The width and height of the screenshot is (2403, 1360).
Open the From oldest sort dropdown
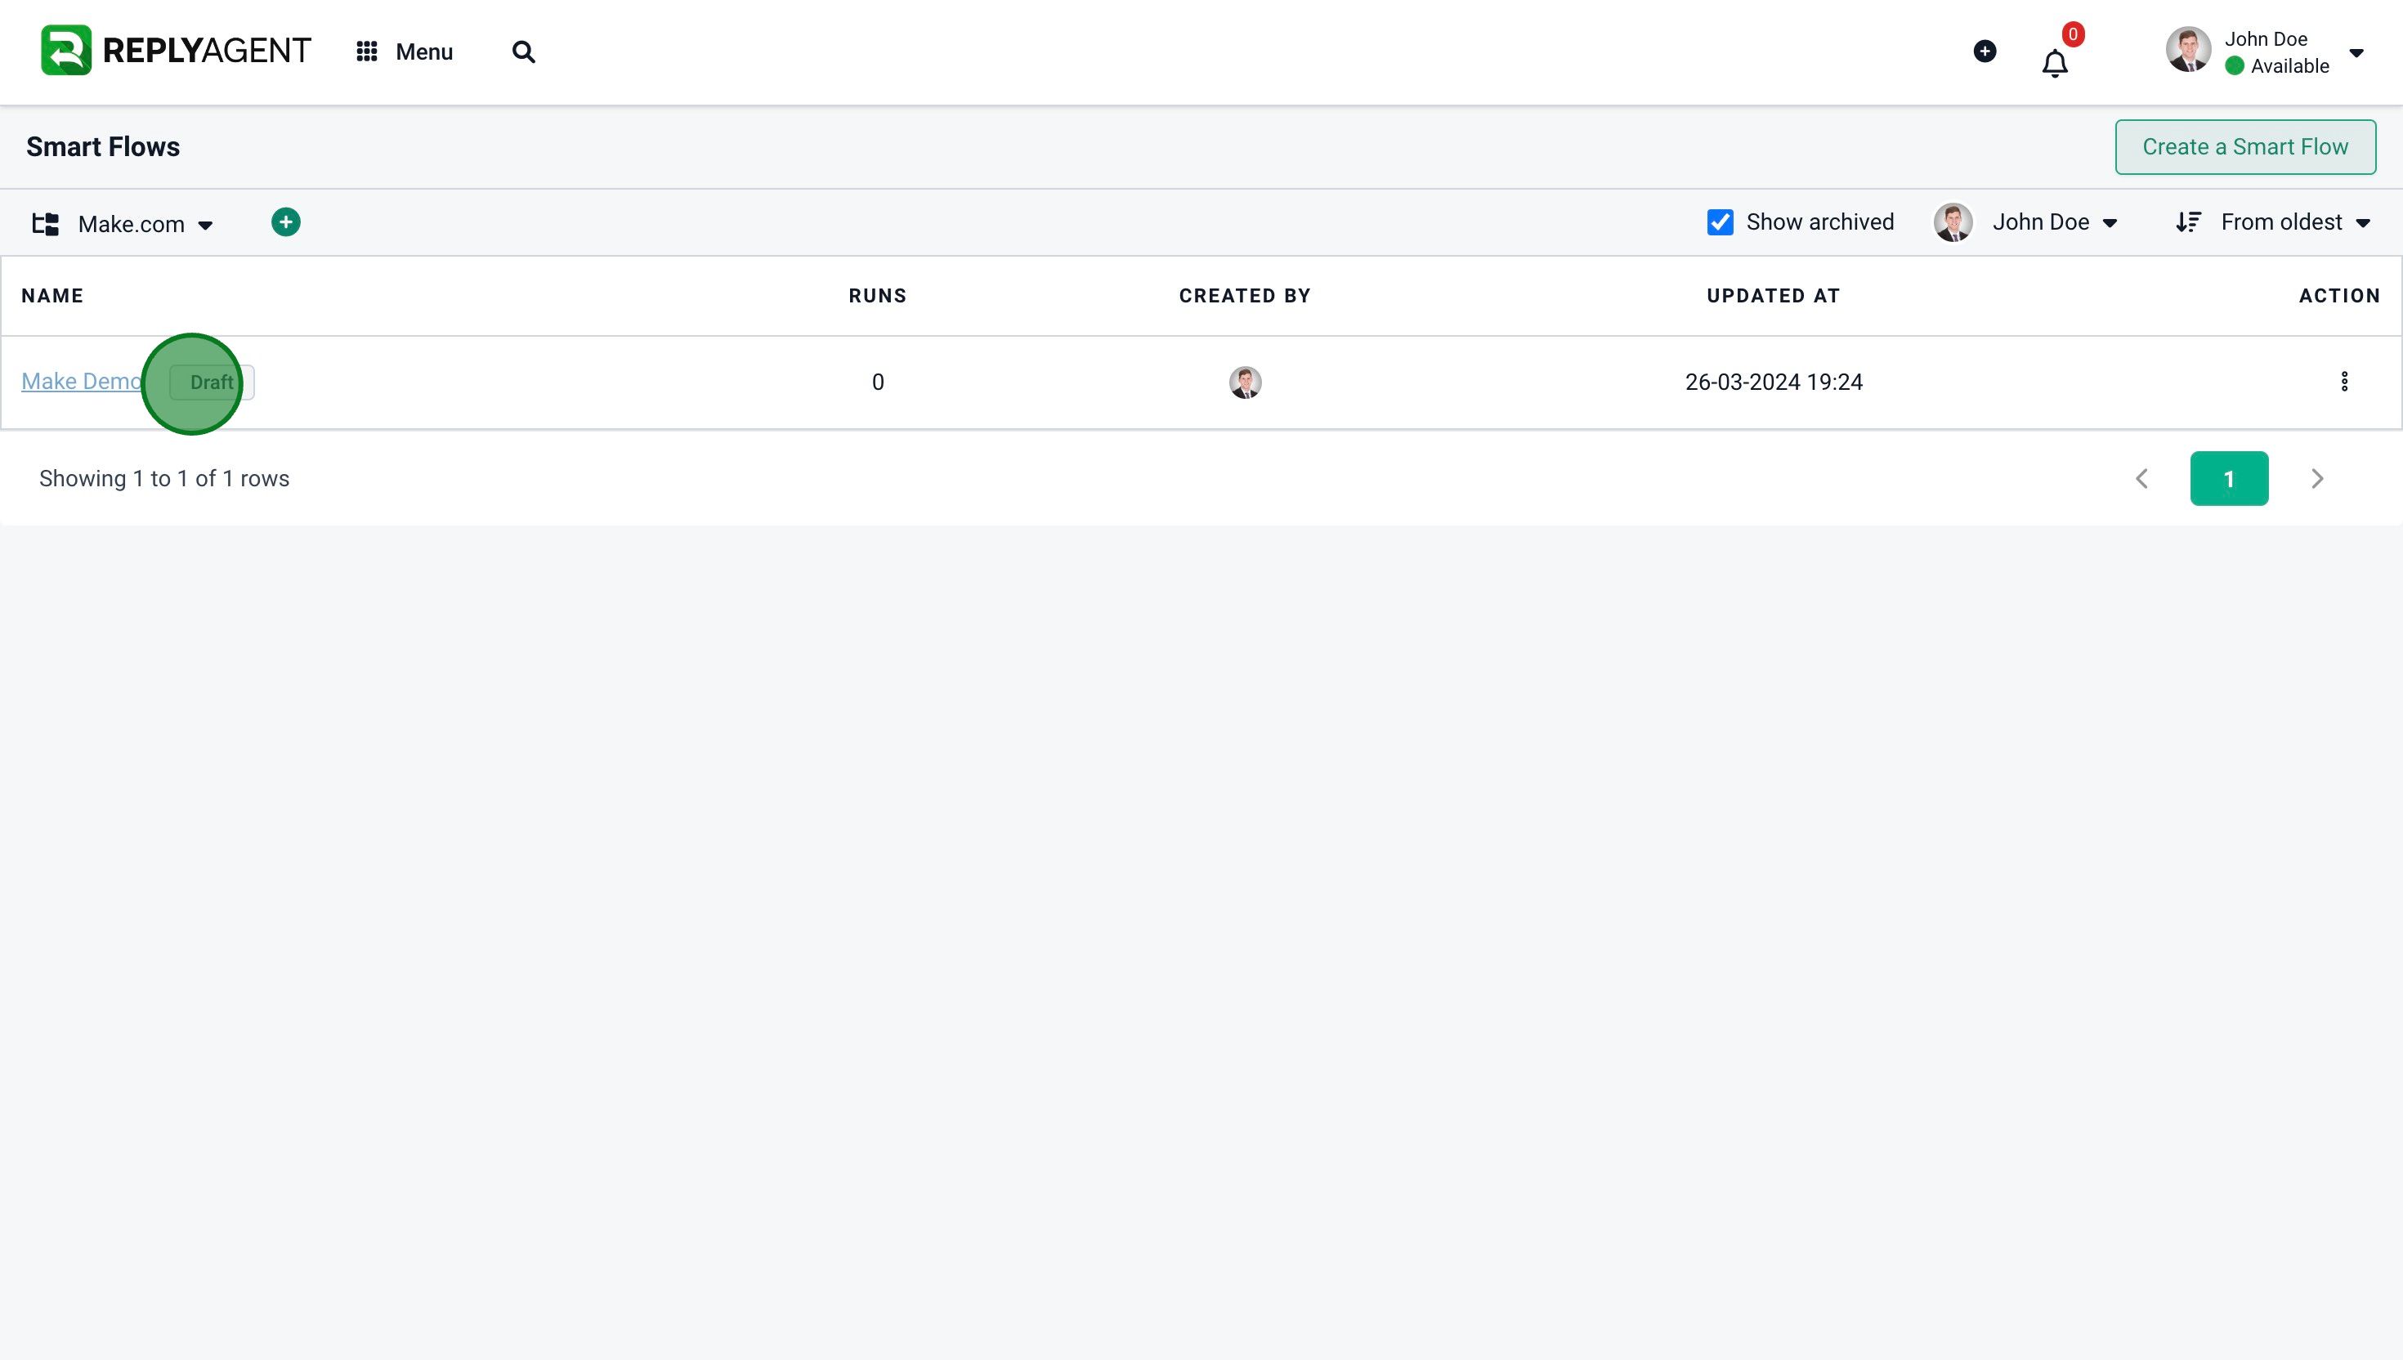tap(2296, 222)
